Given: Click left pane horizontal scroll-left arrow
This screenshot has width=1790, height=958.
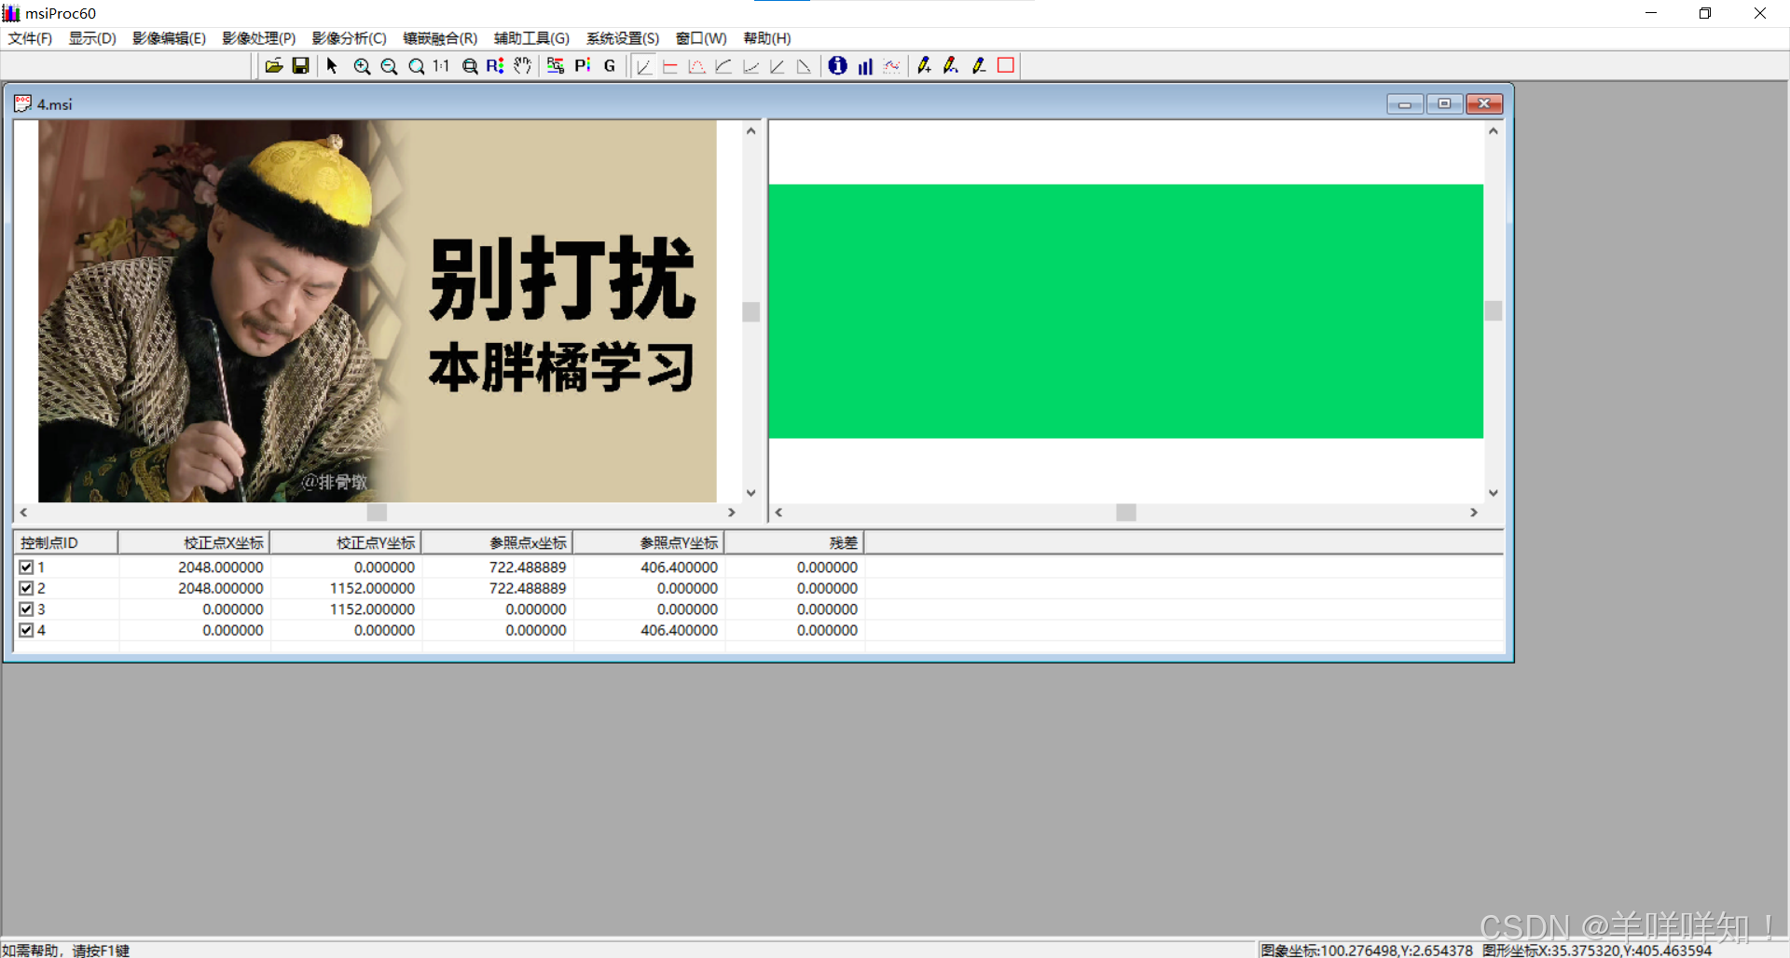Looking at the screenshot, I should 23,513.
